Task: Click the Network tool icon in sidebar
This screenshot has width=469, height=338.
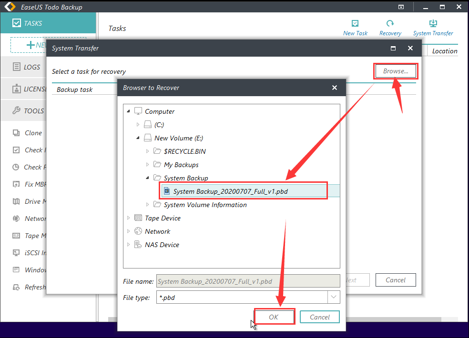Action: coord(16,219)
